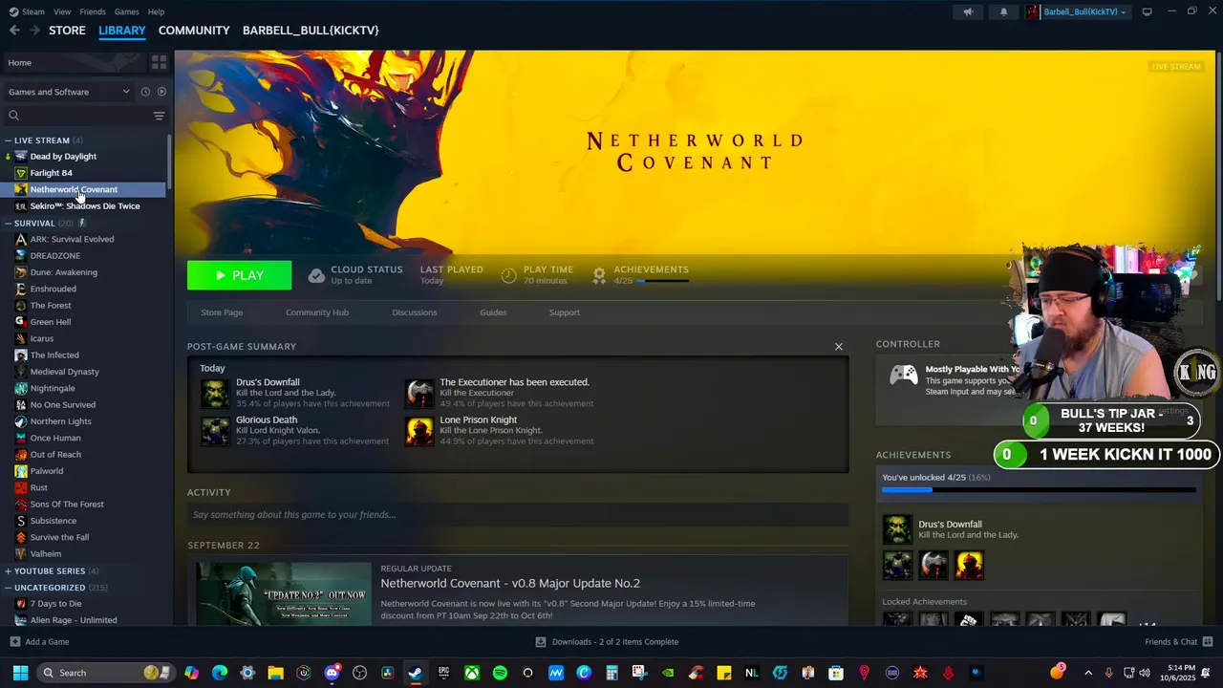Enter Big Picture mode via monitor icon
This screenshot has width=1223, height=688.
[x=1148, y=11]
